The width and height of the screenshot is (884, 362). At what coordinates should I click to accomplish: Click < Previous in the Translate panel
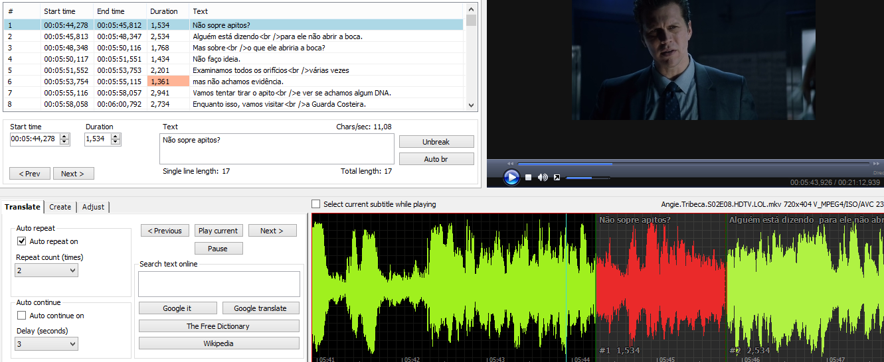(165, 231)
